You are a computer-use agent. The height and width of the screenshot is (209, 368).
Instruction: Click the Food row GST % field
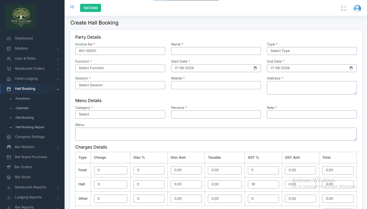pyautogui.click(x=263, y=170)
